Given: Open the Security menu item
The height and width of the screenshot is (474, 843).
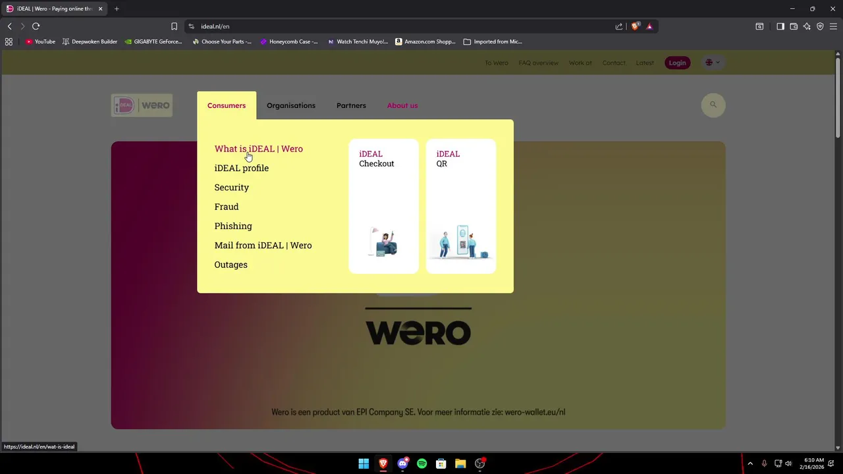Looking at the screenshot, I should [231, 187].
